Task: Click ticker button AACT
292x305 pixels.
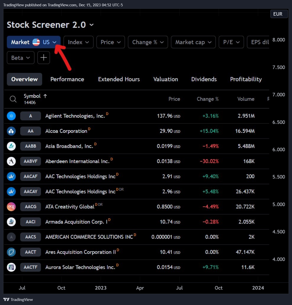Action: tap(31, 252)
